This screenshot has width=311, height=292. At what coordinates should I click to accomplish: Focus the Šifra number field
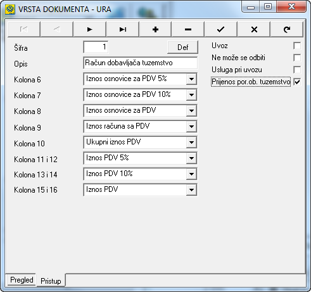tap(96, 47)
